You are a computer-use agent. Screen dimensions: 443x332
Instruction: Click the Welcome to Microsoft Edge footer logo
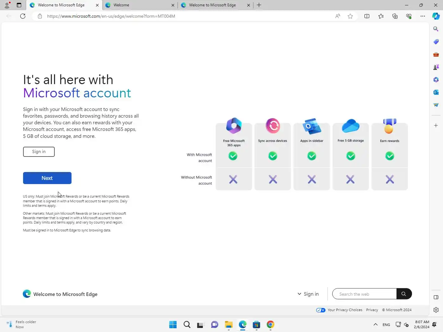(60, 294)
